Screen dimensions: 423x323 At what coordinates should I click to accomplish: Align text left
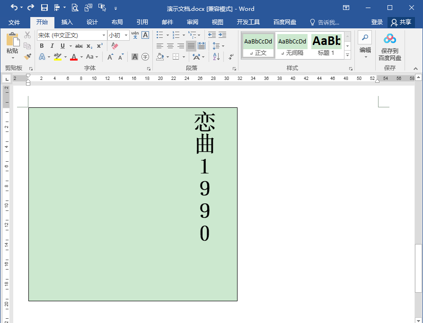(x=160, y=46)
